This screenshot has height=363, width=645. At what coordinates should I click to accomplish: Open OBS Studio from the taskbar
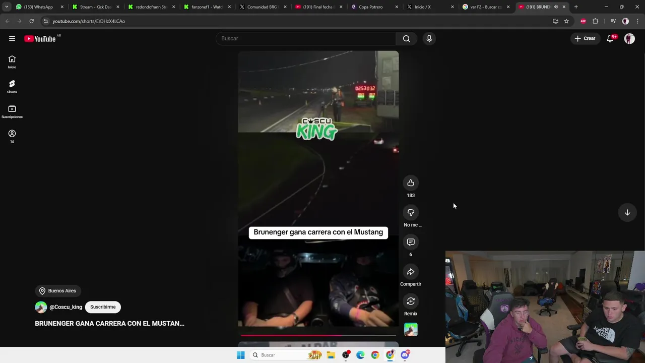tap(346, 355)
